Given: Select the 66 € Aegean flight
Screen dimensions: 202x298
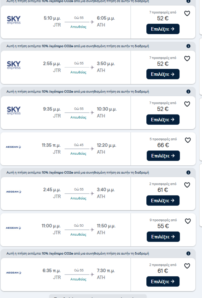Looking at the screenshot, I should tap(163, 156).
